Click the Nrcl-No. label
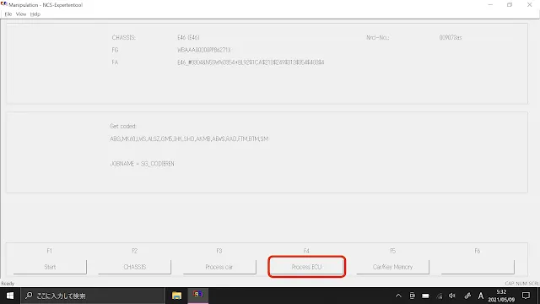The width and height of the screenshot is (540, 304). pyautogui.click(x=378, y=37)
